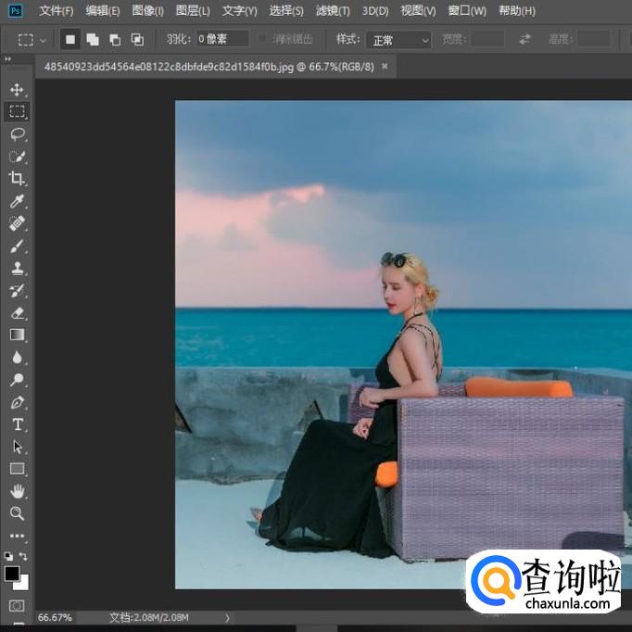Pick the Crop tool
Viewport: 632px width, 632px height.
(x=17, y=179)
